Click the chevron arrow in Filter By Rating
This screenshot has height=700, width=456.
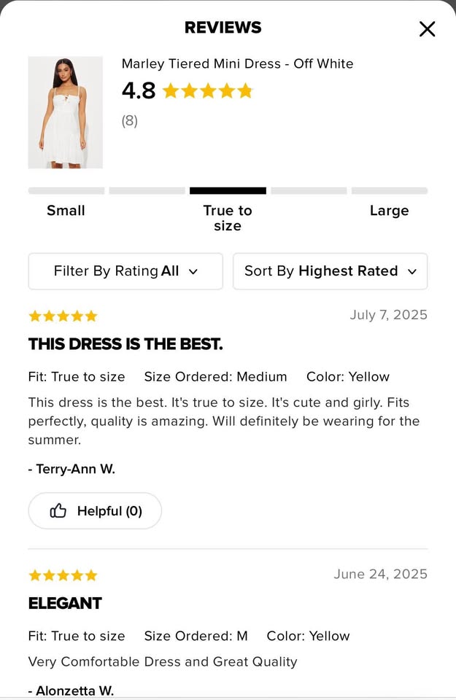[193, 272]
